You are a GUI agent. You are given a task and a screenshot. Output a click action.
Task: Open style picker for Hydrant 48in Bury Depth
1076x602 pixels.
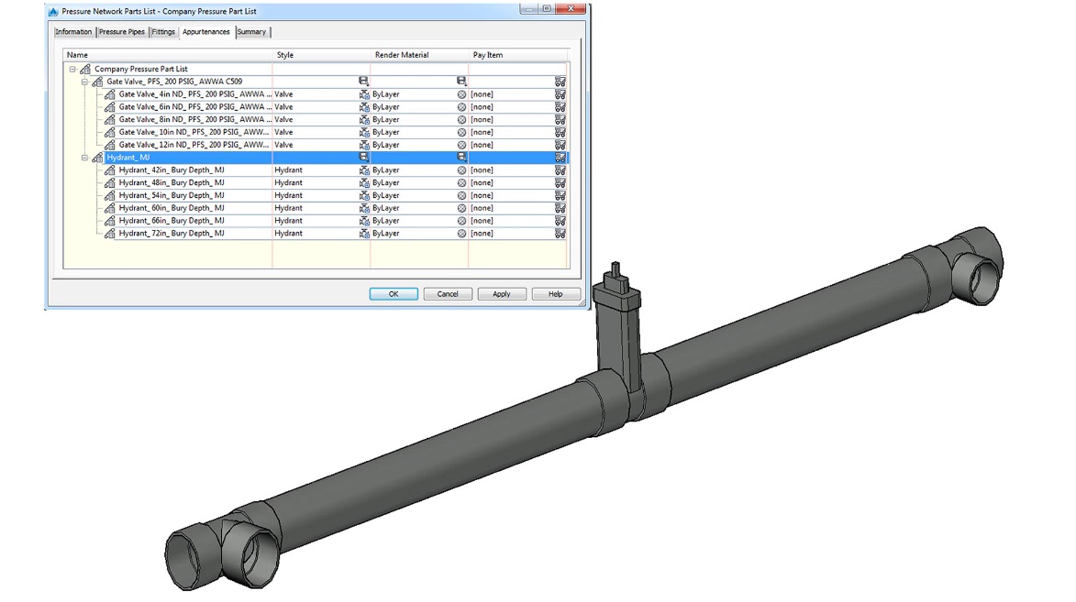pos(363,183)
